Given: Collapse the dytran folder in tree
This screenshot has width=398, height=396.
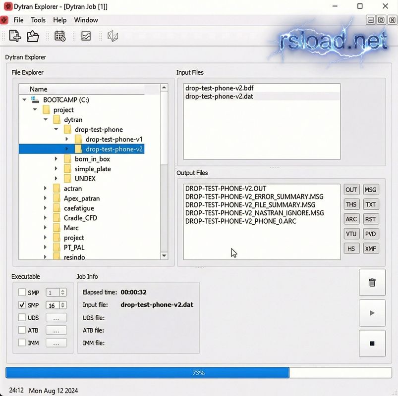Looking at the screenshot, I should tap(46, 120).
